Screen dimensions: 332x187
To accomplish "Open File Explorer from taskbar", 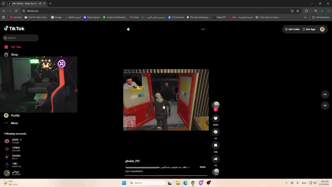I will pos(178,183).
